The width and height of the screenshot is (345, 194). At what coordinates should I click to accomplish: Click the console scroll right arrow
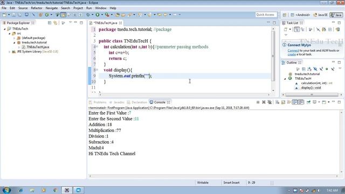click(337, 176)
